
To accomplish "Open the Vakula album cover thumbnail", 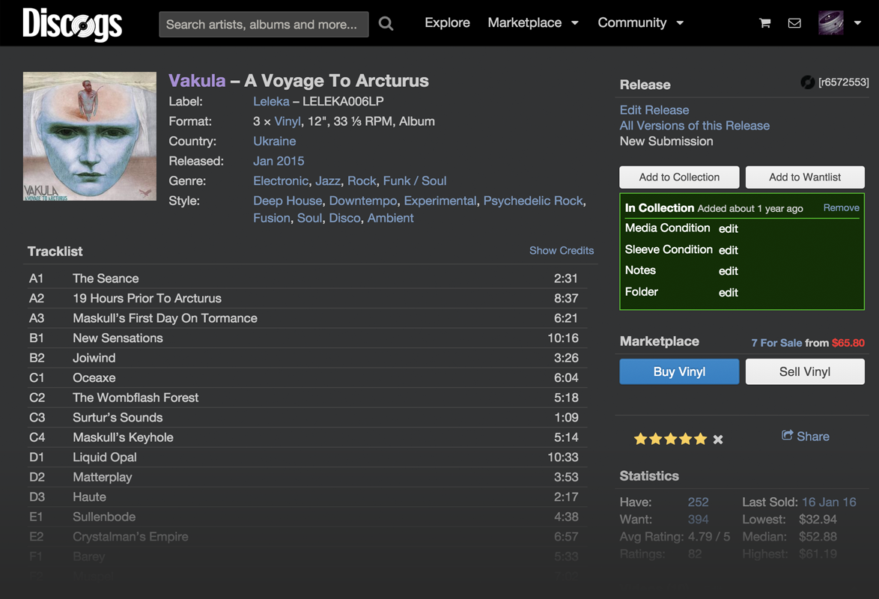I will pyautogui.click(x=90, y=136).
